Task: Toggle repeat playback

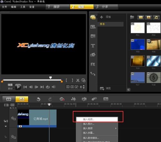Action: pyautogui.click(x=48, y=87)
